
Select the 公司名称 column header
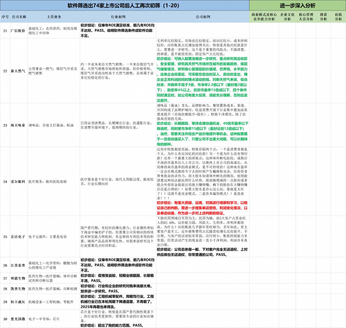coord(19,17)
